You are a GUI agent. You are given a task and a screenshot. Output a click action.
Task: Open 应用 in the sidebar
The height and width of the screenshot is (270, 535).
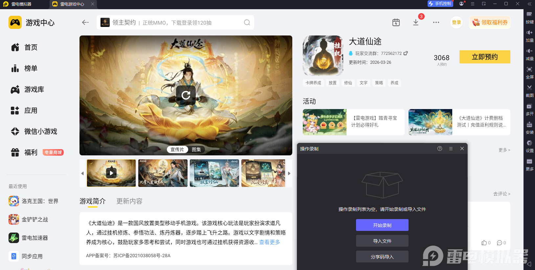coord(24,110)
